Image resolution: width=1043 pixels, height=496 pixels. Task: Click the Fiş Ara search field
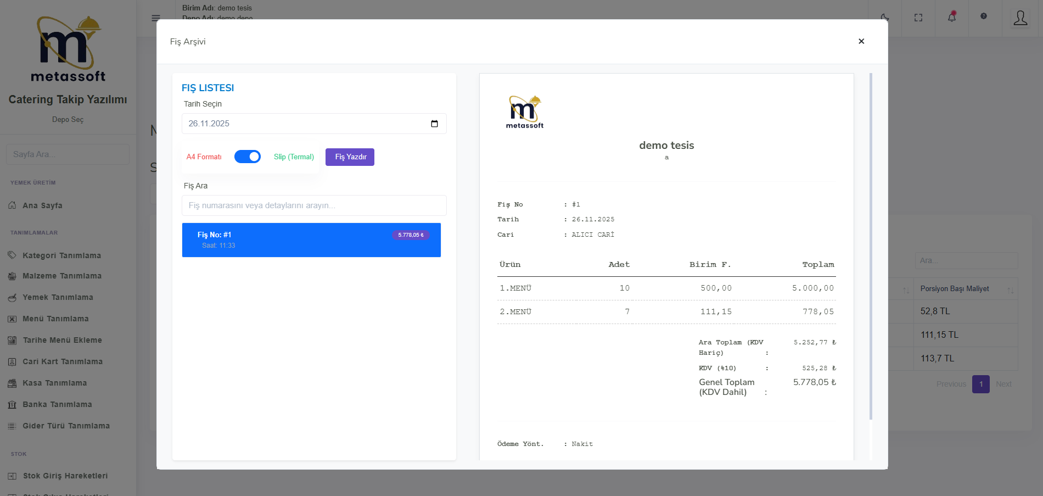coord(313,205)
